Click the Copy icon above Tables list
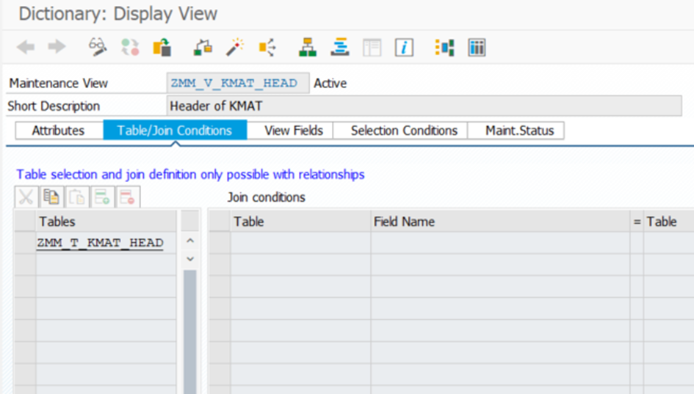The image size is (694, 394). tap(51, 197)
